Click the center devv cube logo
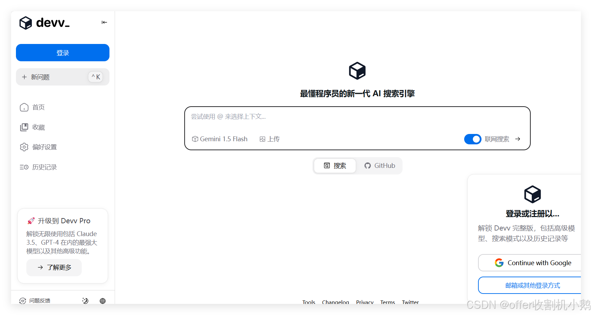Viewport: 592px width, 315px height. point(357,71)
